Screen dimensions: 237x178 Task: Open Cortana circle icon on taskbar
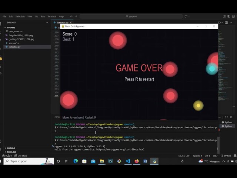click(x=58, y=161)
